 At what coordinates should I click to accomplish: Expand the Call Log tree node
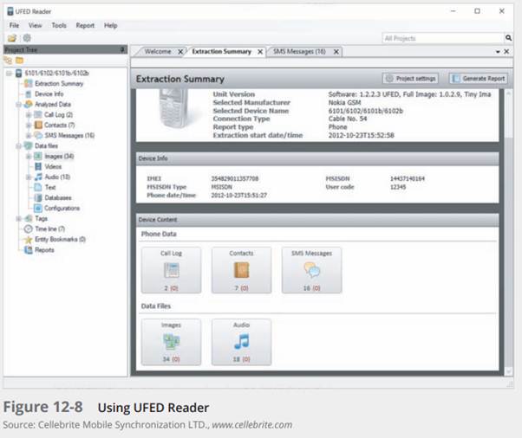(x=29, y=114)
